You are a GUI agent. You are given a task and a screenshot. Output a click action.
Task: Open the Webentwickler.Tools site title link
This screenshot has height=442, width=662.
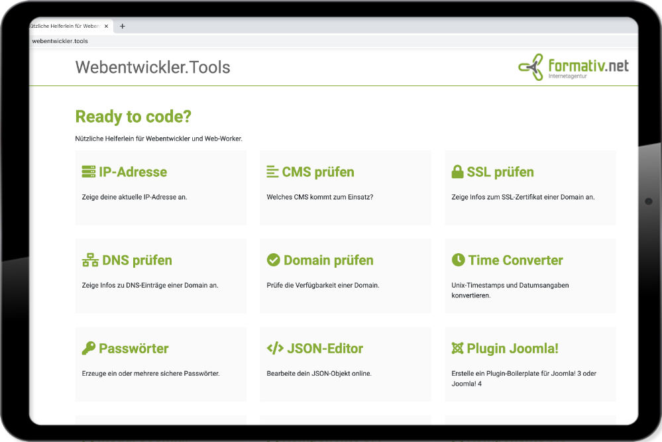(x=153, y=67)
